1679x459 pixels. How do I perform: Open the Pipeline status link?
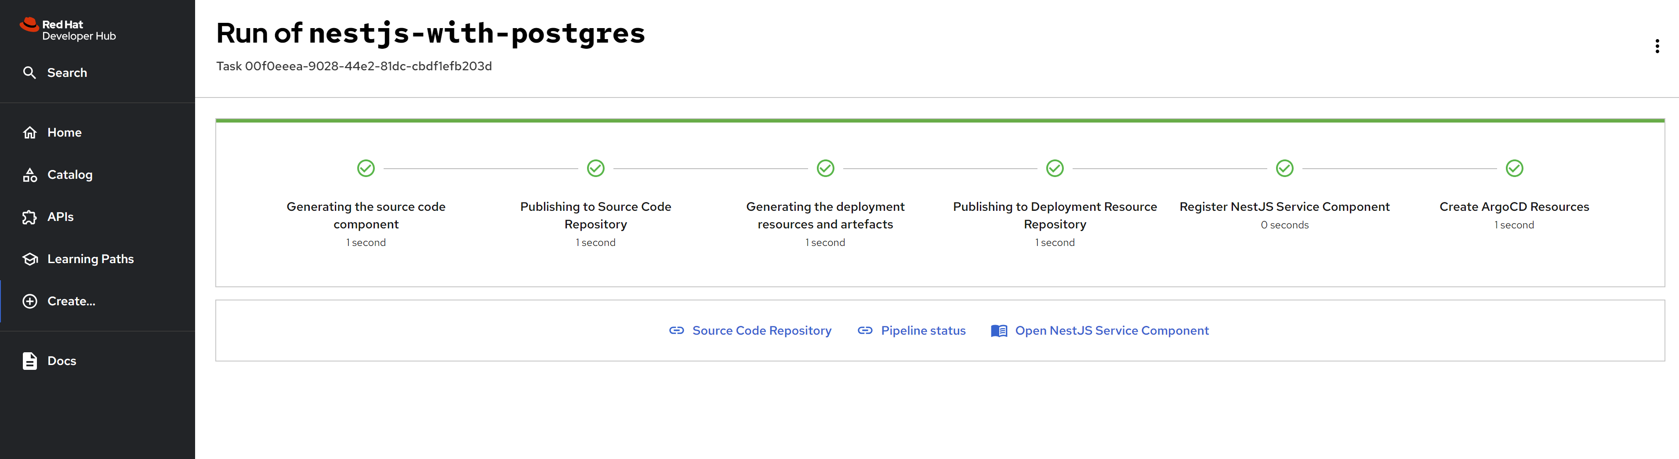click(922, 331)
